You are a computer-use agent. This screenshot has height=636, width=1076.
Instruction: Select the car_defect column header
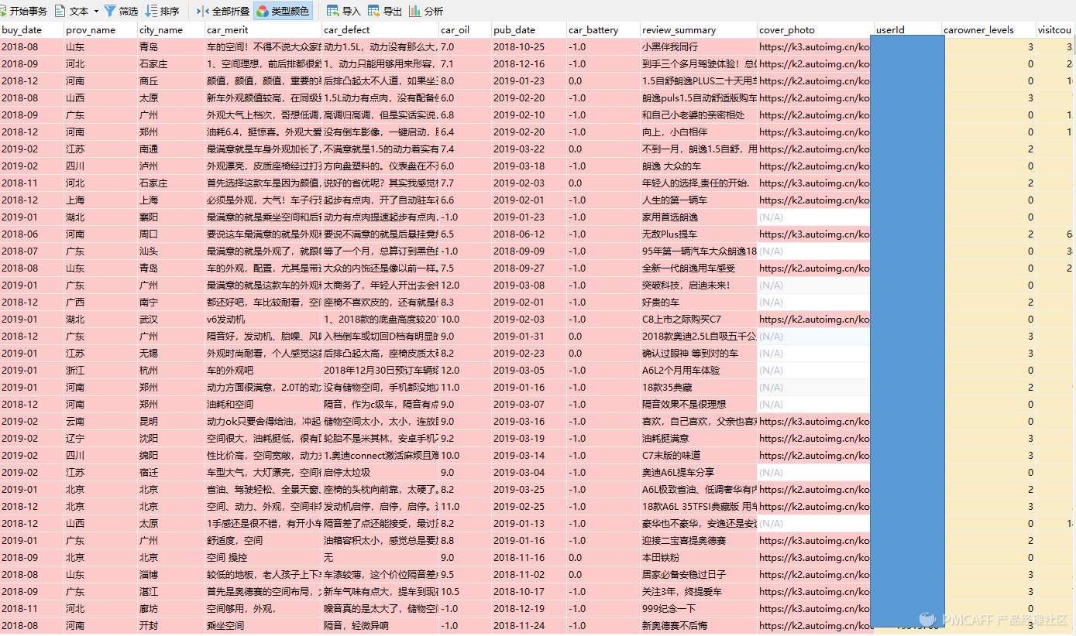(x=380, y=30)
